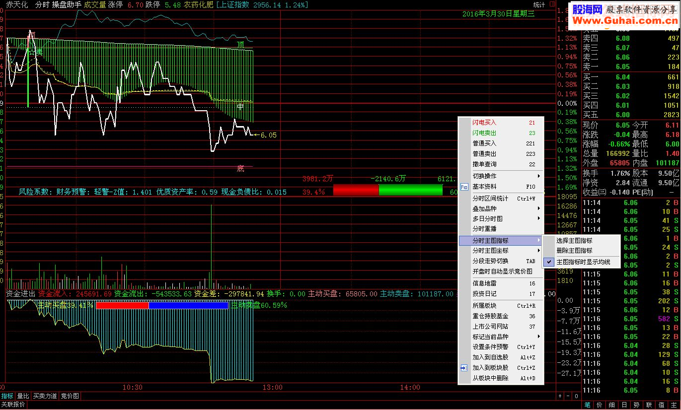Switch to the 价 tab at bottom right

600,405
